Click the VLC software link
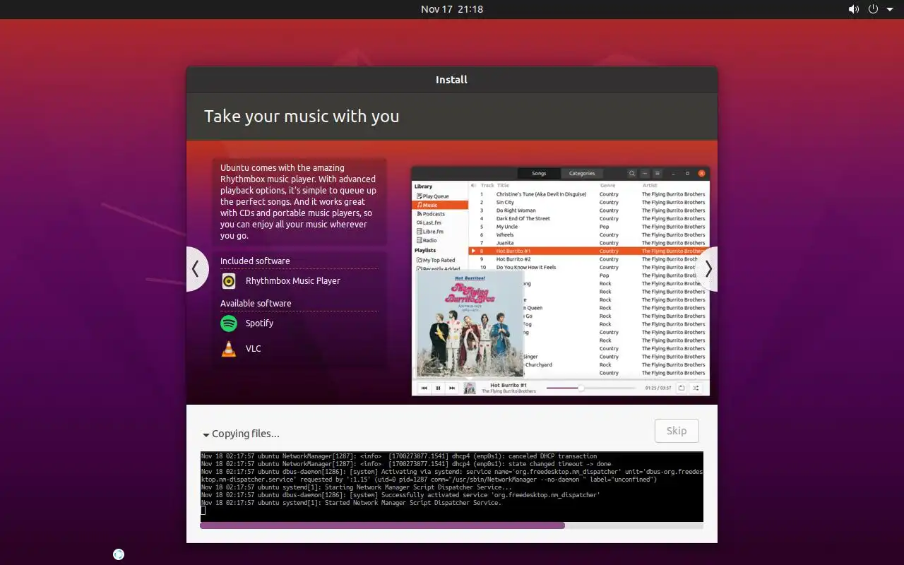904x565 pixels. tap(254, 349)
